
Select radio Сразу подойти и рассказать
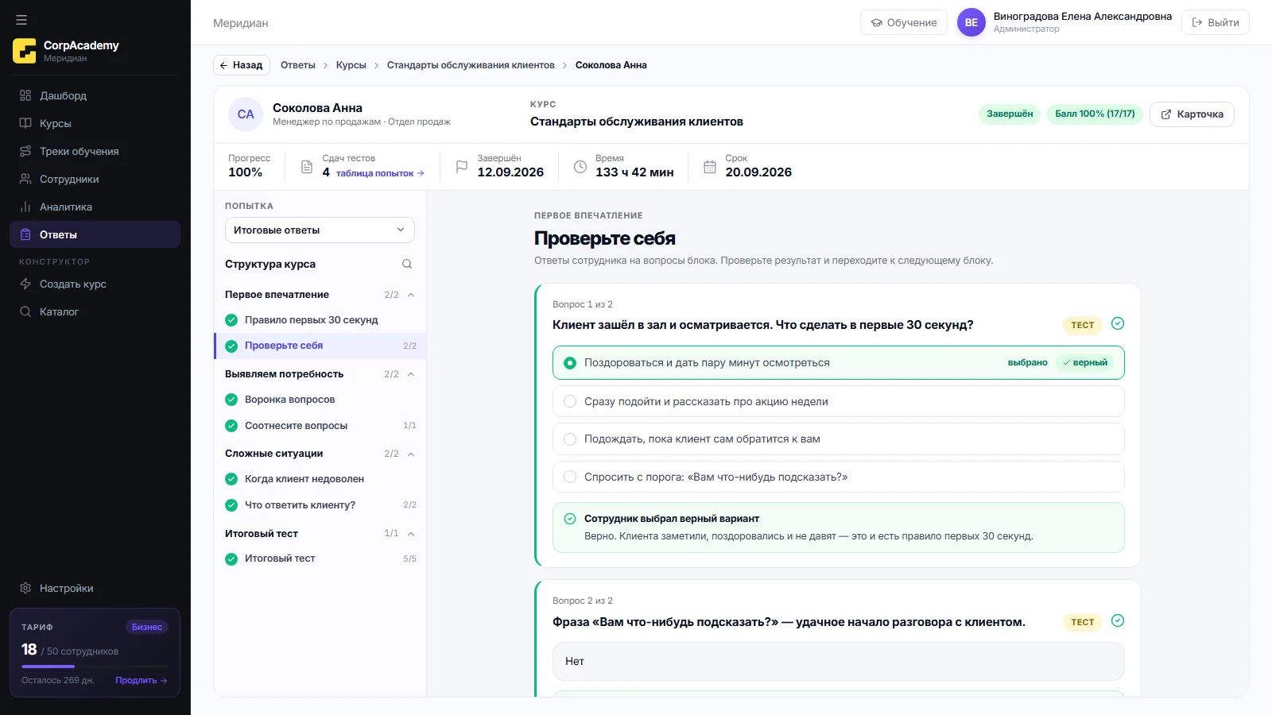[570, 401]
